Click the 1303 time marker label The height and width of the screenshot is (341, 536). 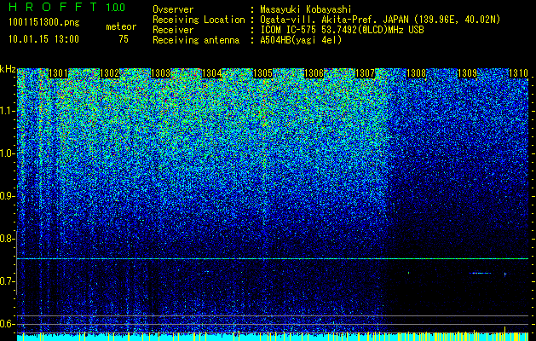[x=161, y=73]
